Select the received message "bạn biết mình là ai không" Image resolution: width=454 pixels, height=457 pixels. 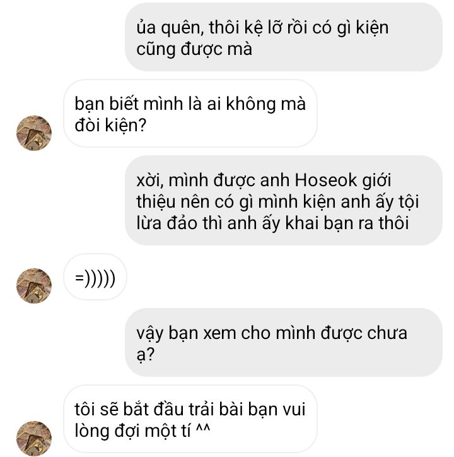click(190, 114)
